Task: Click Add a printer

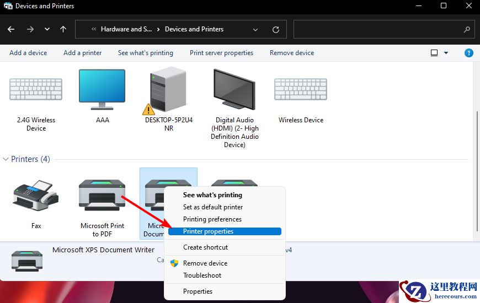Action: [x=82, y=53]
